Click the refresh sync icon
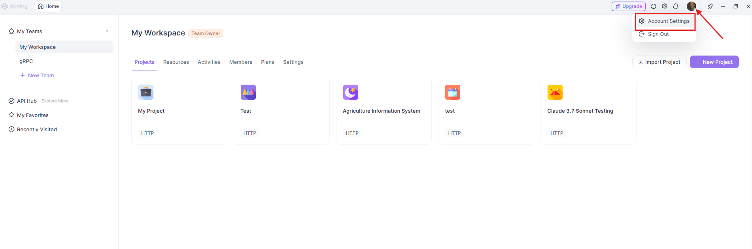This screenshot has height=249, width=752. click(x=654, y=6)
